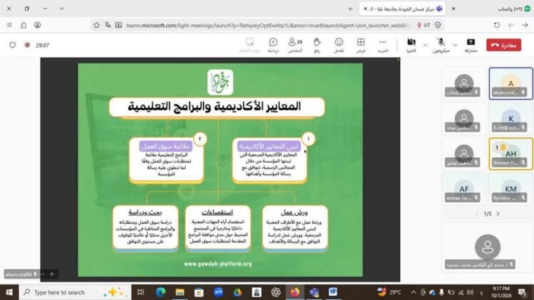Open Microsoft Teams from the taskbar
The height and width of the screenshot is (300, 534).
(x=314, y=292)
